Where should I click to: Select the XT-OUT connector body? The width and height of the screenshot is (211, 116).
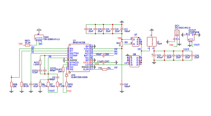tap(191, 37)
